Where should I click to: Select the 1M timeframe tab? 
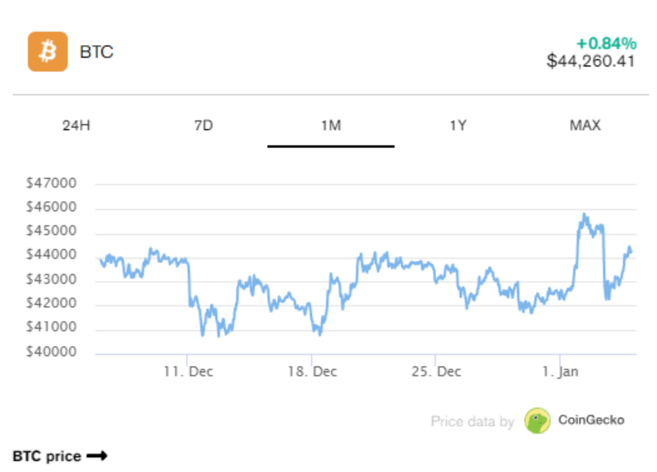(x=330, y=126)
